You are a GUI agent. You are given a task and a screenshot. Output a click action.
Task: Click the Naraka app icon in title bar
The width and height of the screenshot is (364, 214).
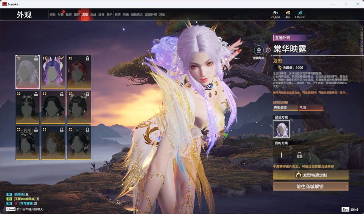click(4, 4)
